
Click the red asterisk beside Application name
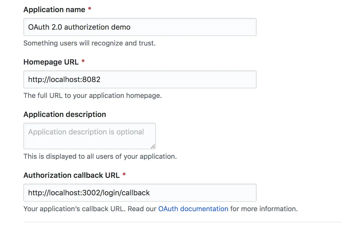point(90,10)
